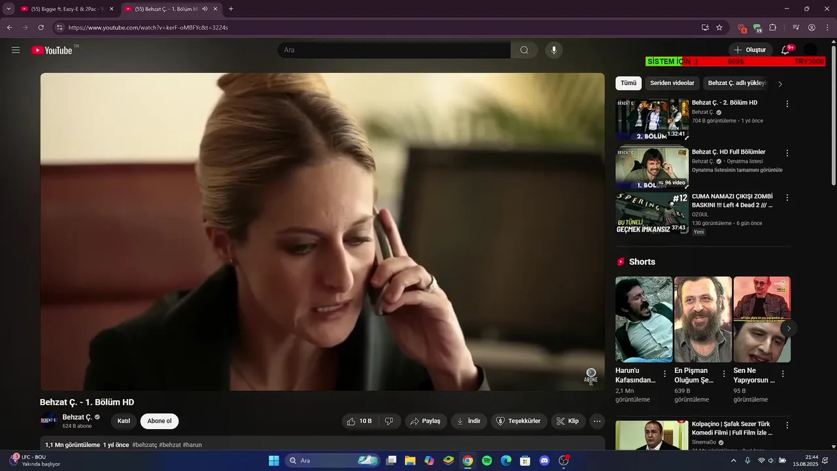Click the search magnifier button
The width and height of the screenshot is (837, 471).
(524, 50)
